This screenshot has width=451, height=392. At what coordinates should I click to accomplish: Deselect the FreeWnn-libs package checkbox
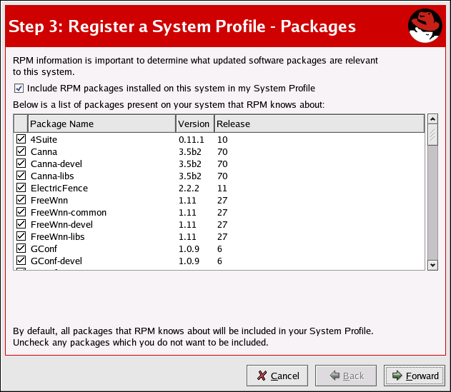coord(21,236)
